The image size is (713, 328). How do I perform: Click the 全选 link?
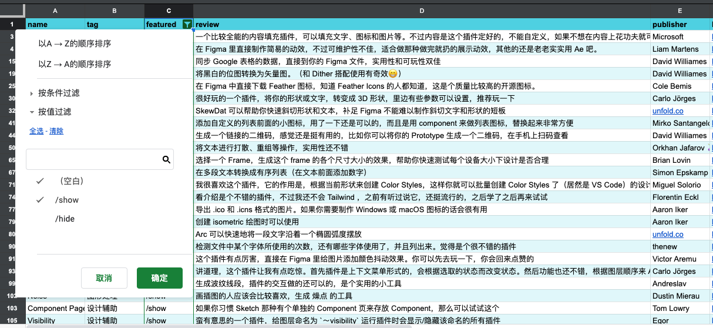(x=36, y=131)
